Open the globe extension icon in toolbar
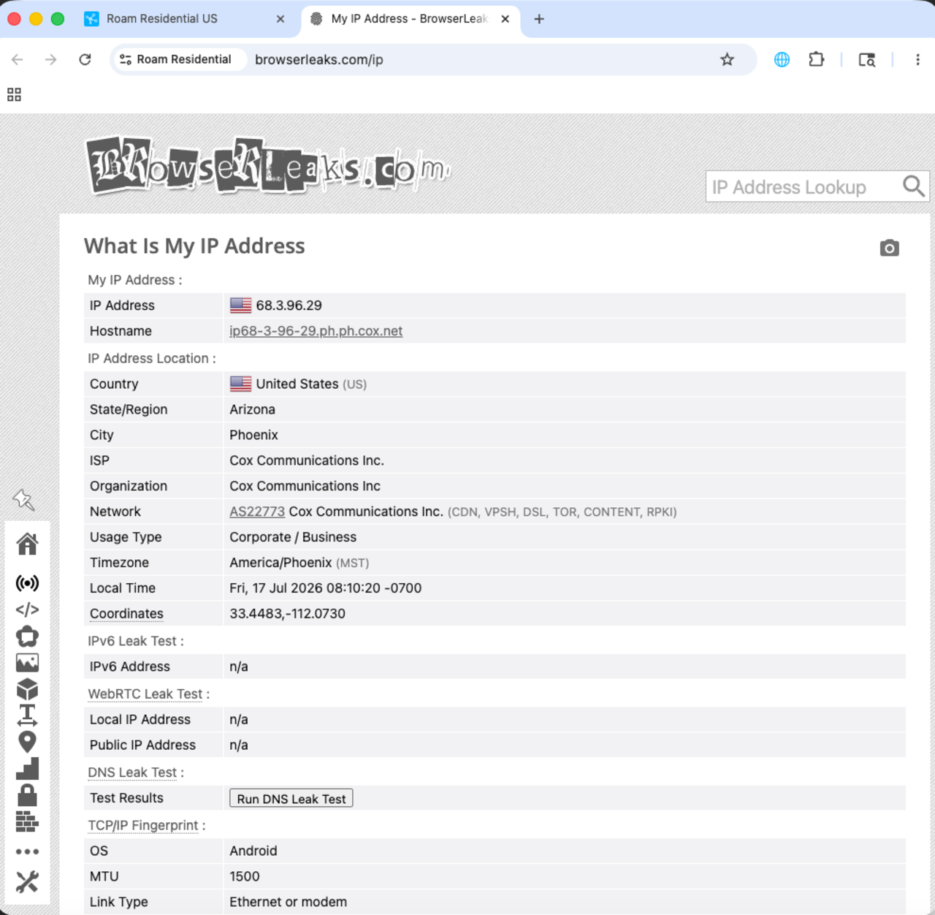The image size is (935, 915). 782,60
